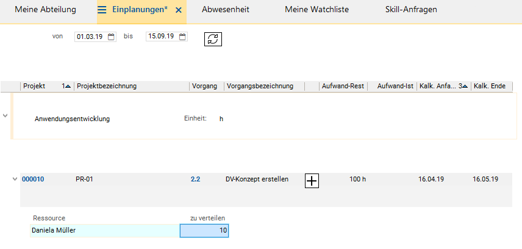Click the Anwendungsentwicklung group label
Image resolution: width=522 pixels, height=249 pixels.
[72, 119]
